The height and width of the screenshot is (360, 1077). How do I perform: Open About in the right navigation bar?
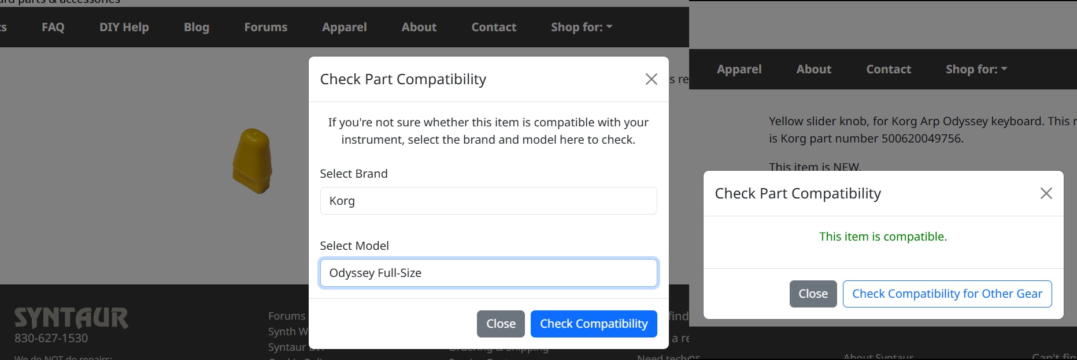[x=813, y=69]
